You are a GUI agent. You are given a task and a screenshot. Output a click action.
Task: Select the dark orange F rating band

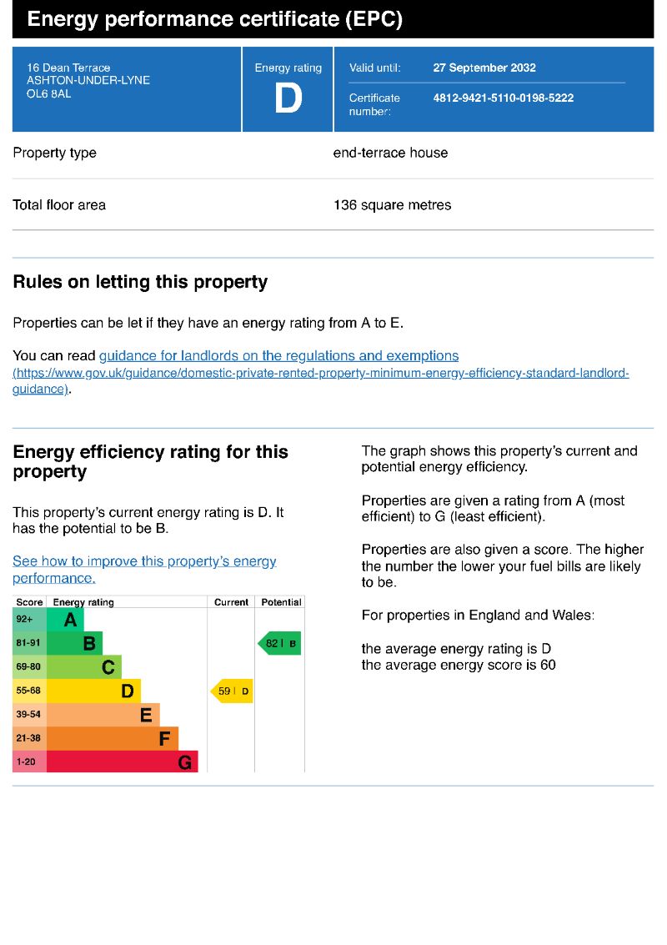click(x=113, y=738)
